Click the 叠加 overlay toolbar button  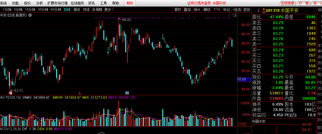pos(187,10)
